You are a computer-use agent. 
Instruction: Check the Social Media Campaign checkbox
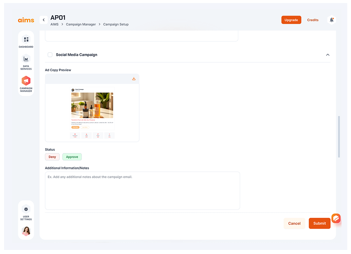pos(50,55)
